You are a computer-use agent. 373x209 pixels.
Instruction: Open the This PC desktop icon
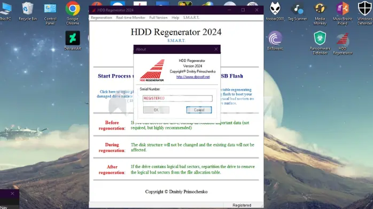(x=5, y=11)
